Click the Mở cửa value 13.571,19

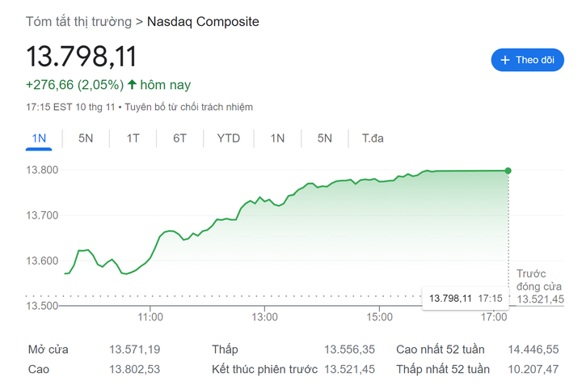[x=134, y=350]
